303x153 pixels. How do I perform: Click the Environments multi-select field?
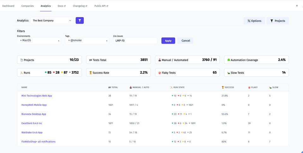[39, 40]
